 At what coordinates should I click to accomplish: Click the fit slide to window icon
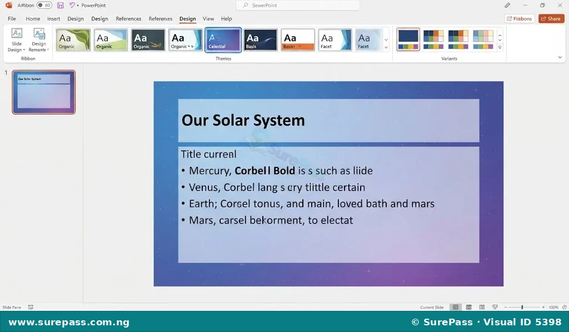565,308
